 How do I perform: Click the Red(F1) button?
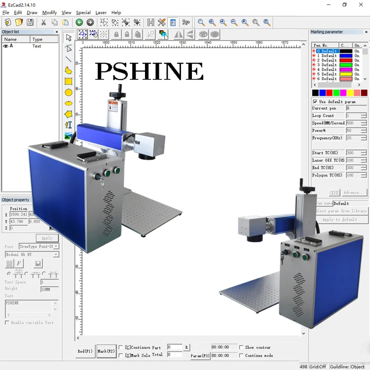[x=85, y=351]
